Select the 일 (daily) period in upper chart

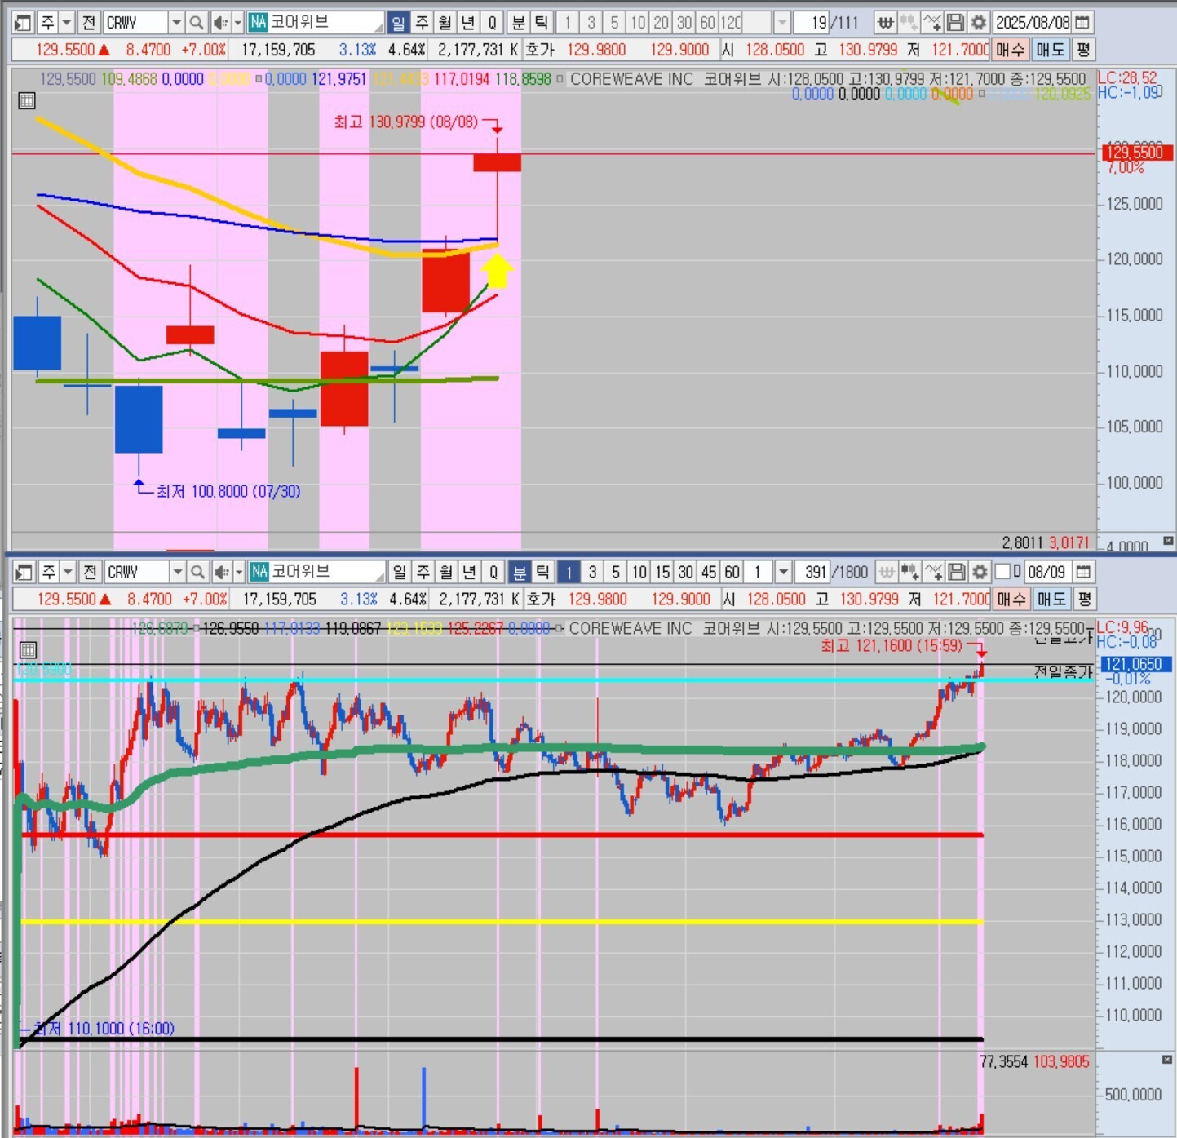click(398, 22)
